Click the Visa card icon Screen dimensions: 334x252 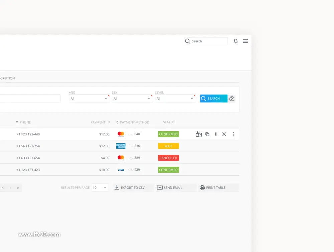click(121, 170)
